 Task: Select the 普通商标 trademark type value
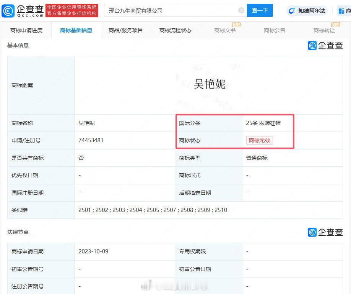257,158
